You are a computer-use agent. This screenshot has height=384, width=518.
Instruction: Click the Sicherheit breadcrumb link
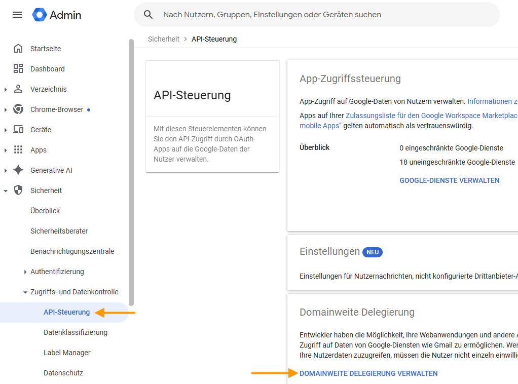click(164, 39)
